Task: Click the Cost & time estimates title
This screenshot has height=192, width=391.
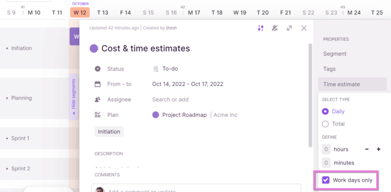Action: (x=145, y=48)
